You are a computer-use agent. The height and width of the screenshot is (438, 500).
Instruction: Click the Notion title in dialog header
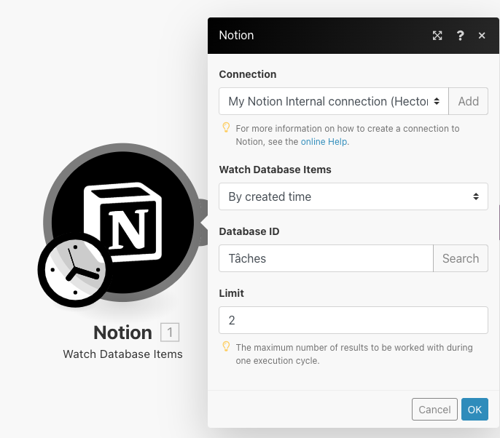236,36
